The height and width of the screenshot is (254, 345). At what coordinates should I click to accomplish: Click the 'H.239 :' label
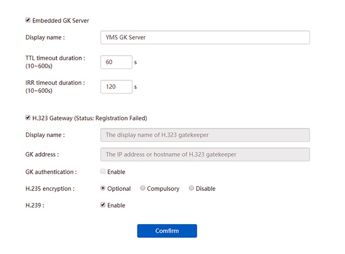tap(34, 205)
